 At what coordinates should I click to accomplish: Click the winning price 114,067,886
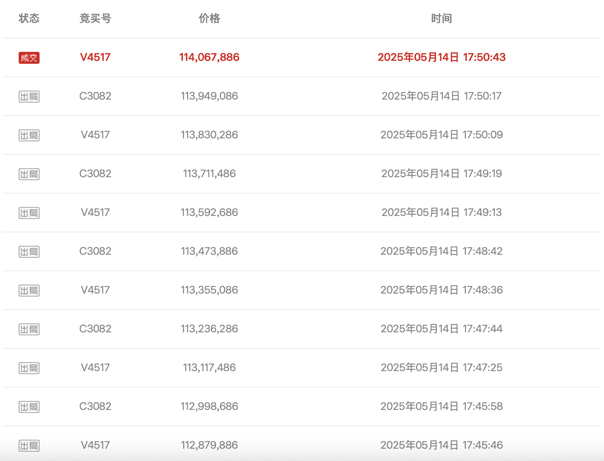pos(209,57)
